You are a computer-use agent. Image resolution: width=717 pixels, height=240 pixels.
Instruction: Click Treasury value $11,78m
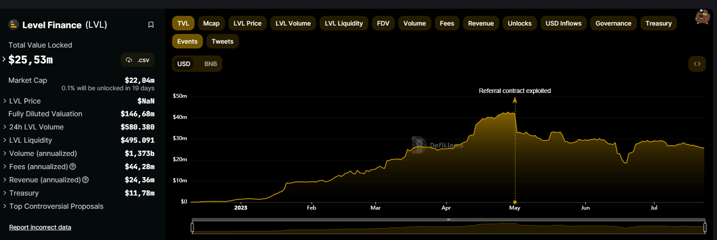click(140, 193)
